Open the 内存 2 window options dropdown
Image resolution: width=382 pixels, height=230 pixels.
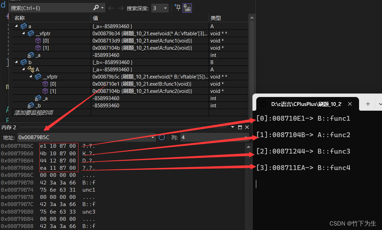point(233,127)
